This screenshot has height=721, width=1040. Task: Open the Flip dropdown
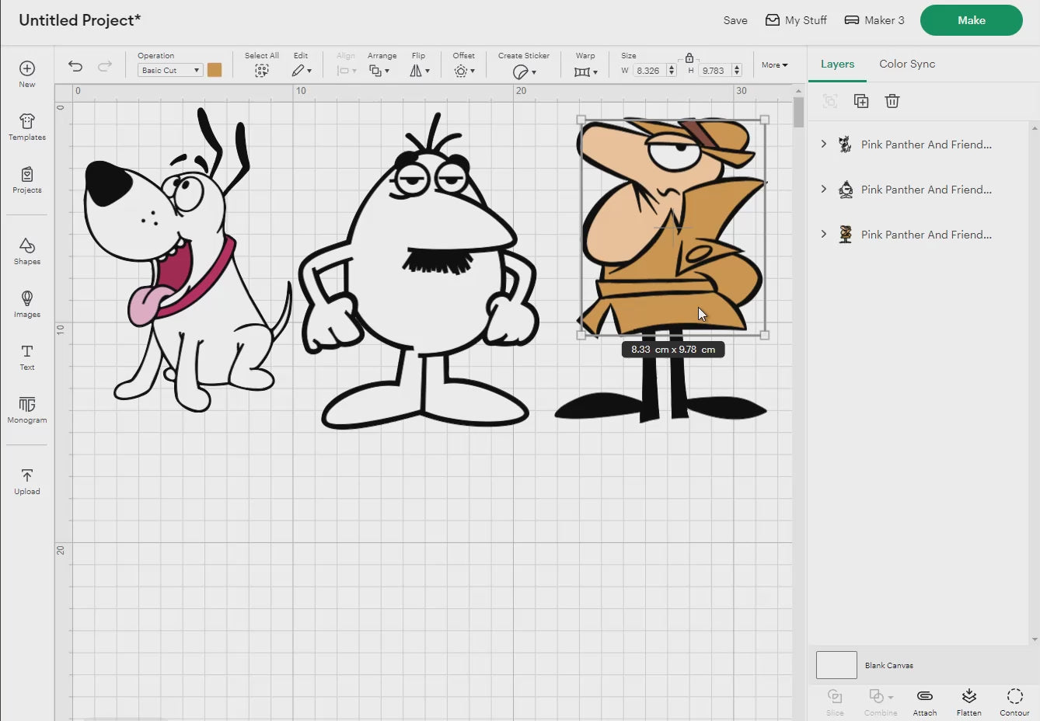[419, 71]
